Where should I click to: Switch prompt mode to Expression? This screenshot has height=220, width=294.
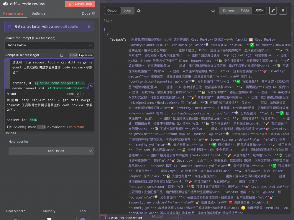point(86,55)
